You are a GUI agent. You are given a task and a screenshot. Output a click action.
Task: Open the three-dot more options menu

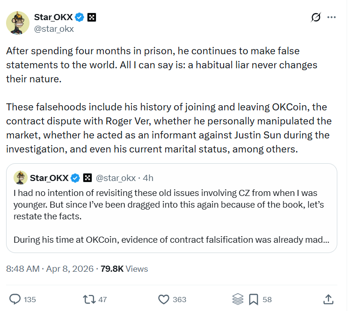click(x=332, y=17)
